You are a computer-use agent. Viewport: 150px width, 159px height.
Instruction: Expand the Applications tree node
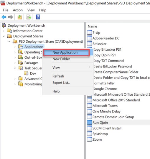coord(15,47)
